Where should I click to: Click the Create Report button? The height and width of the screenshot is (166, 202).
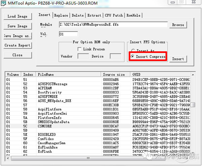pos(18,45)
